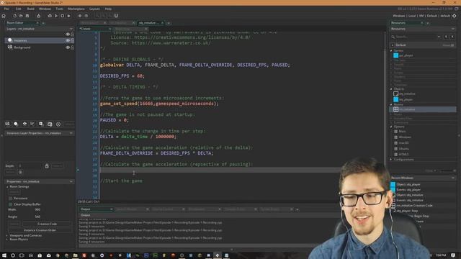Stop the running game from the toolbar
Screen dimensions: 461x259
pyautogui.click(x=63, y=16)
